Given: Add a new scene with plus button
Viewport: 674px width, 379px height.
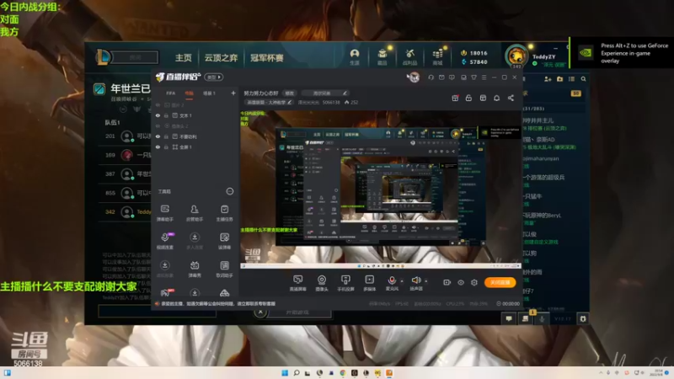Looking at the screenshot, I should [x=233, y=93].
